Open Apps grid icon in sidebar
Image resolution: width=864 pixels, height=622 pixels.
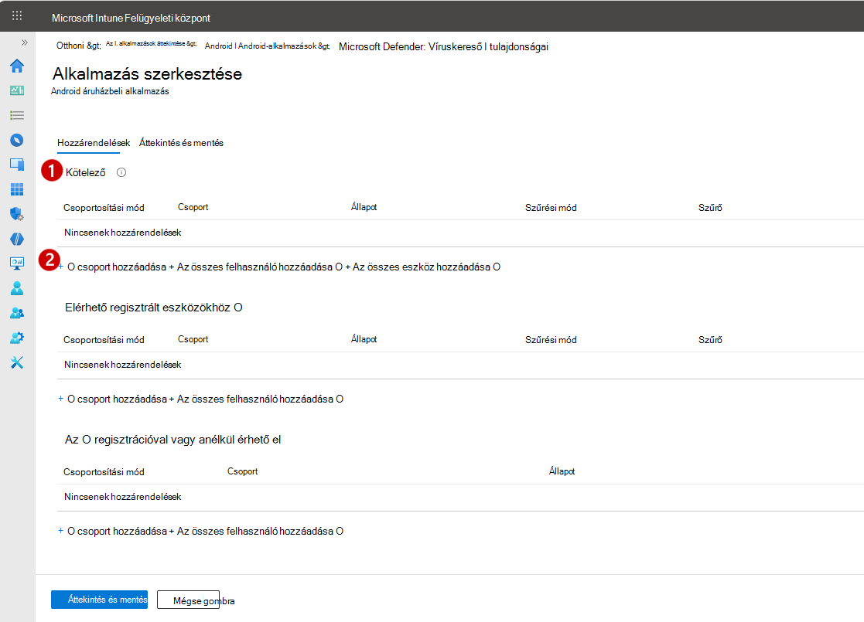[17, 189]
